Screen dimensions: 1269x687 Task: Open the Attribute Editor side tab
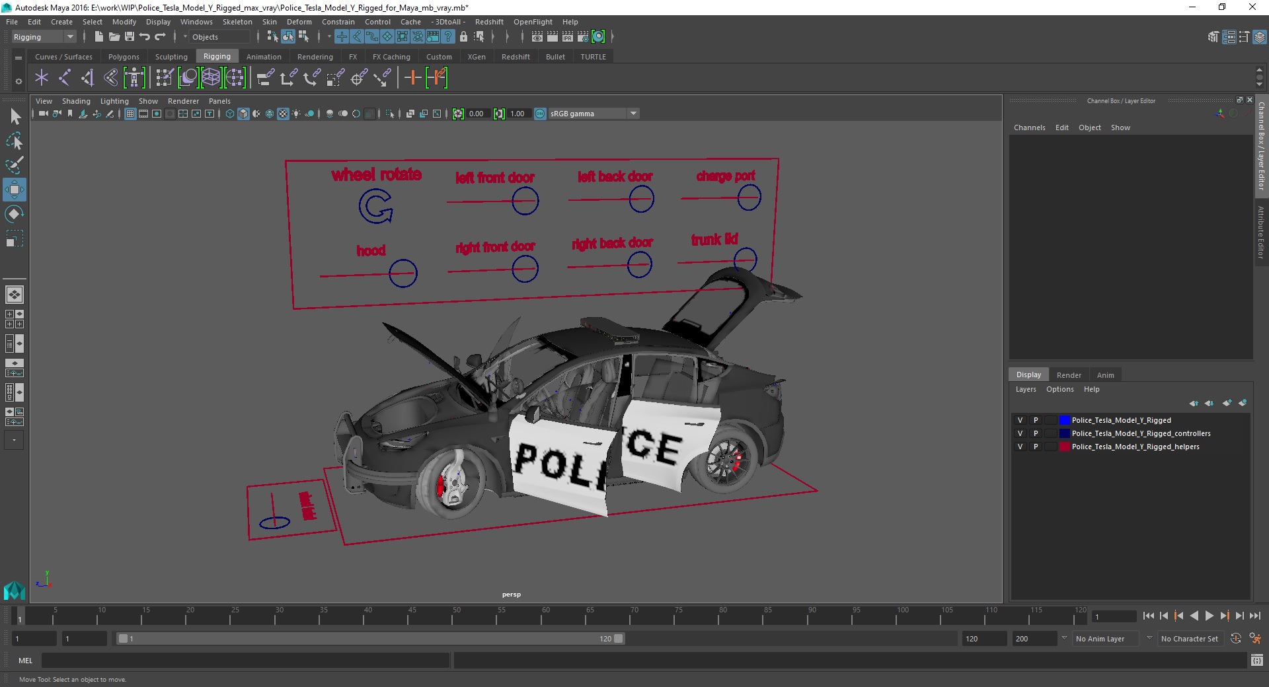[1261, 231]
